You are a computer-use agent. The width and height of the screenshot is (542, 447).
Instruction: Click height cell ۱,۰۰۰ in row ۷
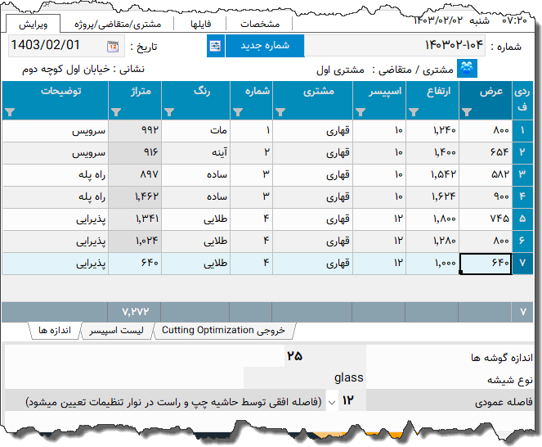[432, 263]
